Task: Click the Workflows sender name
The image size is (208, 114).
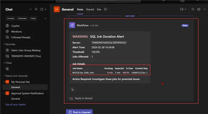Action: pyautogui.click(x=83, y=25)
